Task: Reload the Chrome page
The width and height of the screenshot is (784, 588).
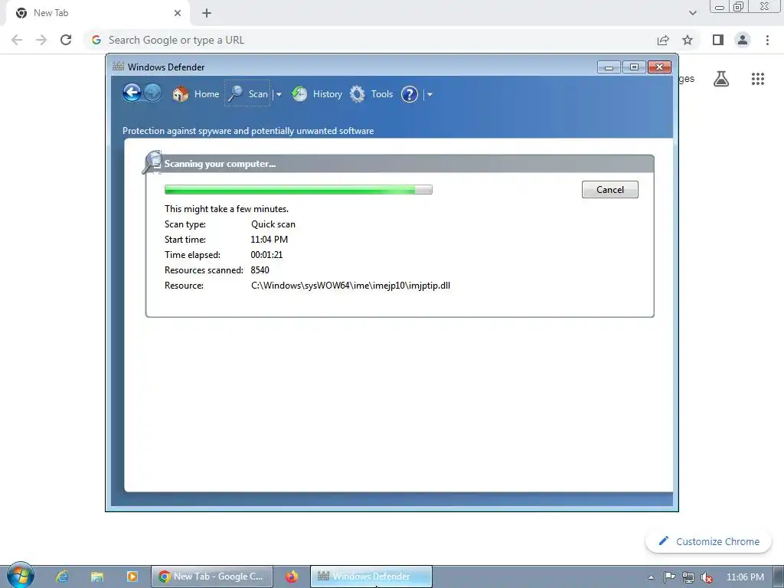Action: (66, 40)
